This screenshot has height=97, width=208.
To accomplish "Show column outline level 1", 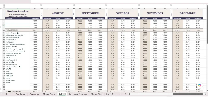I will click(x=4, y=5).
